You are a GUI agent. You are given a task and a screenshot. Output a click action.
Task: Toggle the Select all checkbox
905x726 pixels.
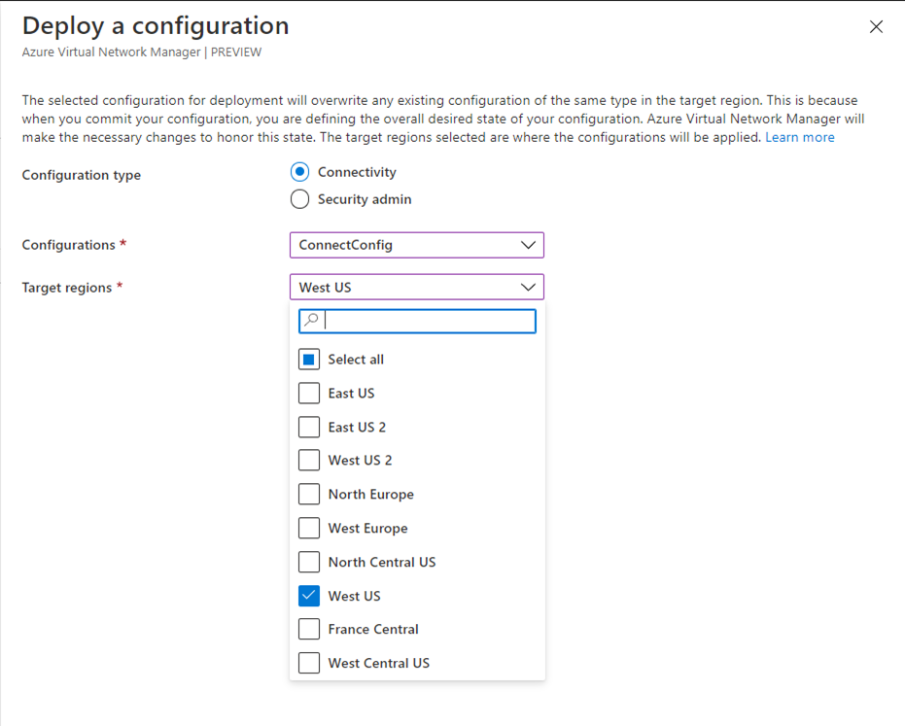pos(309,360)
